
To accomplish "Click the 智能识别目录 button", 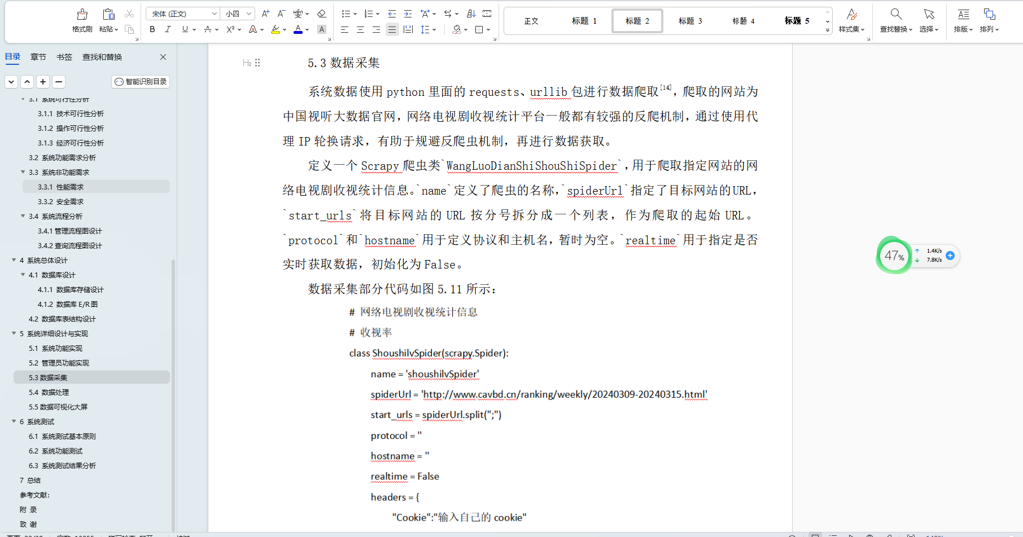I will point(141,82).
